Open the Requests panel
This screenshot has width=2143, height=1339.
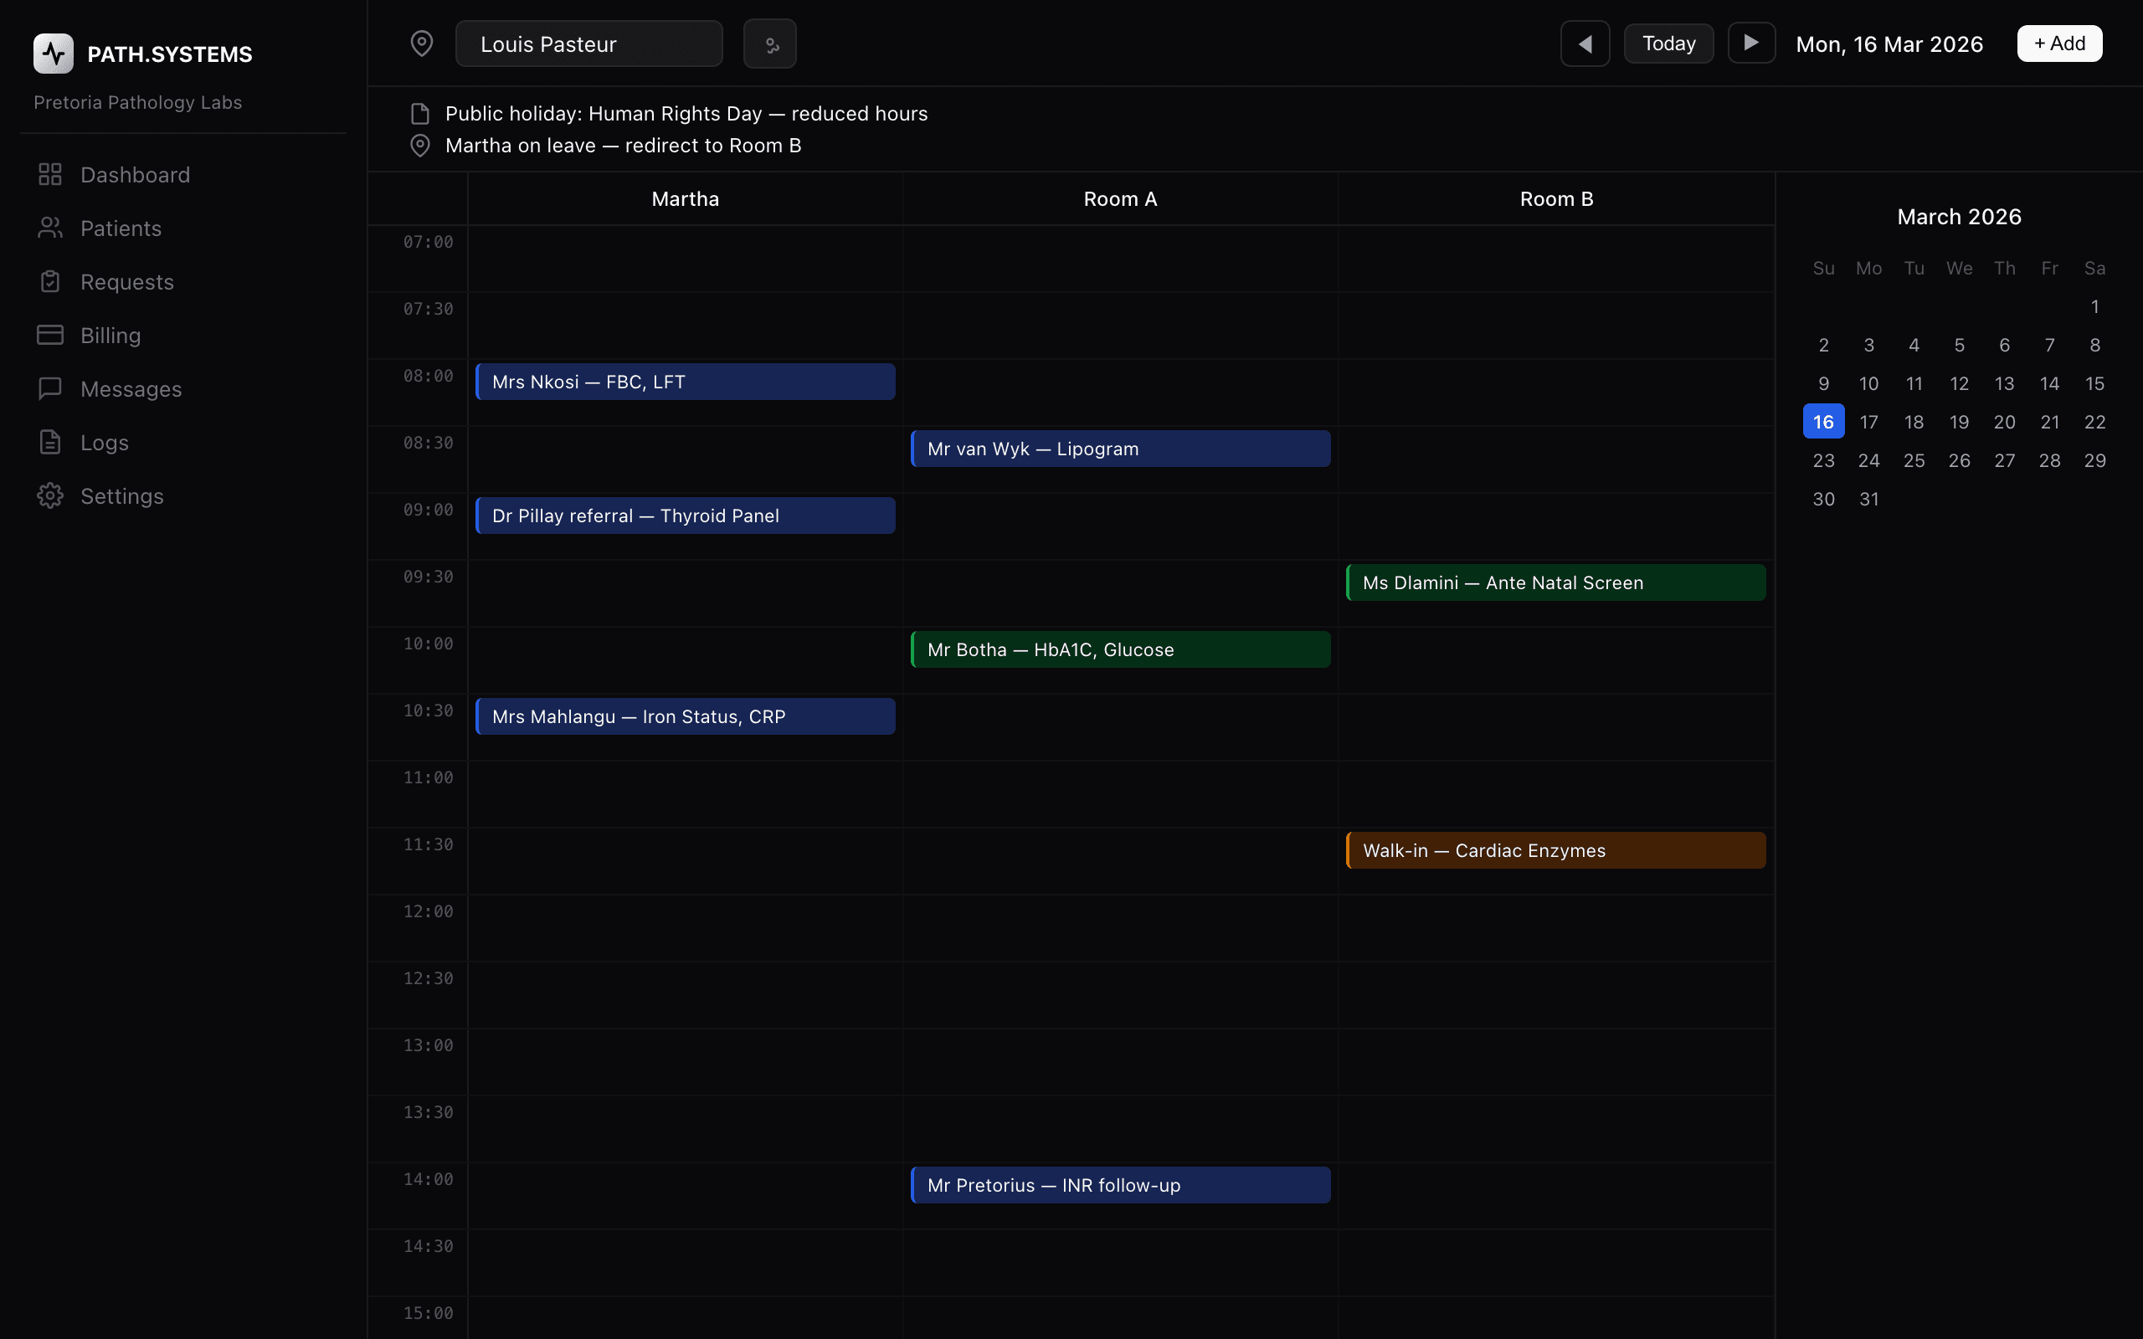[127, 282]
